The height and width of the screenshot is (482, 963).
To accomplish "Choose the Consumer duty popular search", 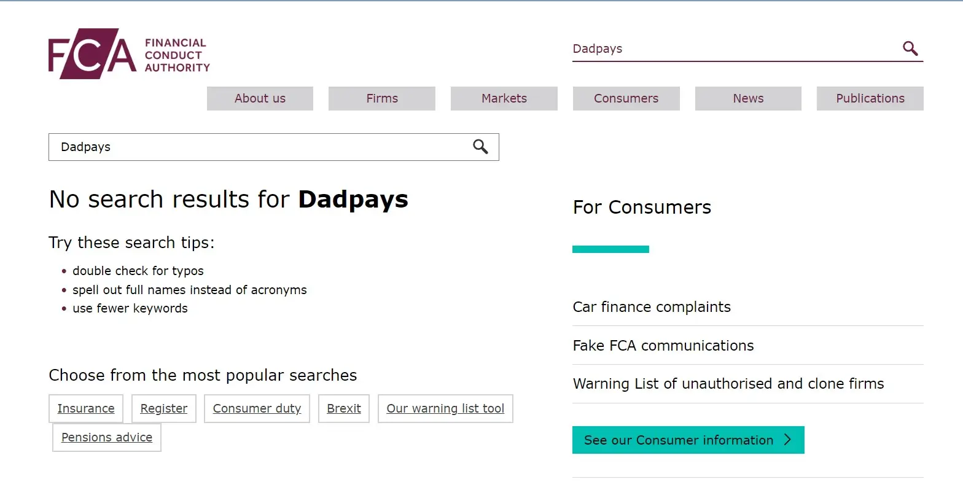I will (x=257, y=408).
